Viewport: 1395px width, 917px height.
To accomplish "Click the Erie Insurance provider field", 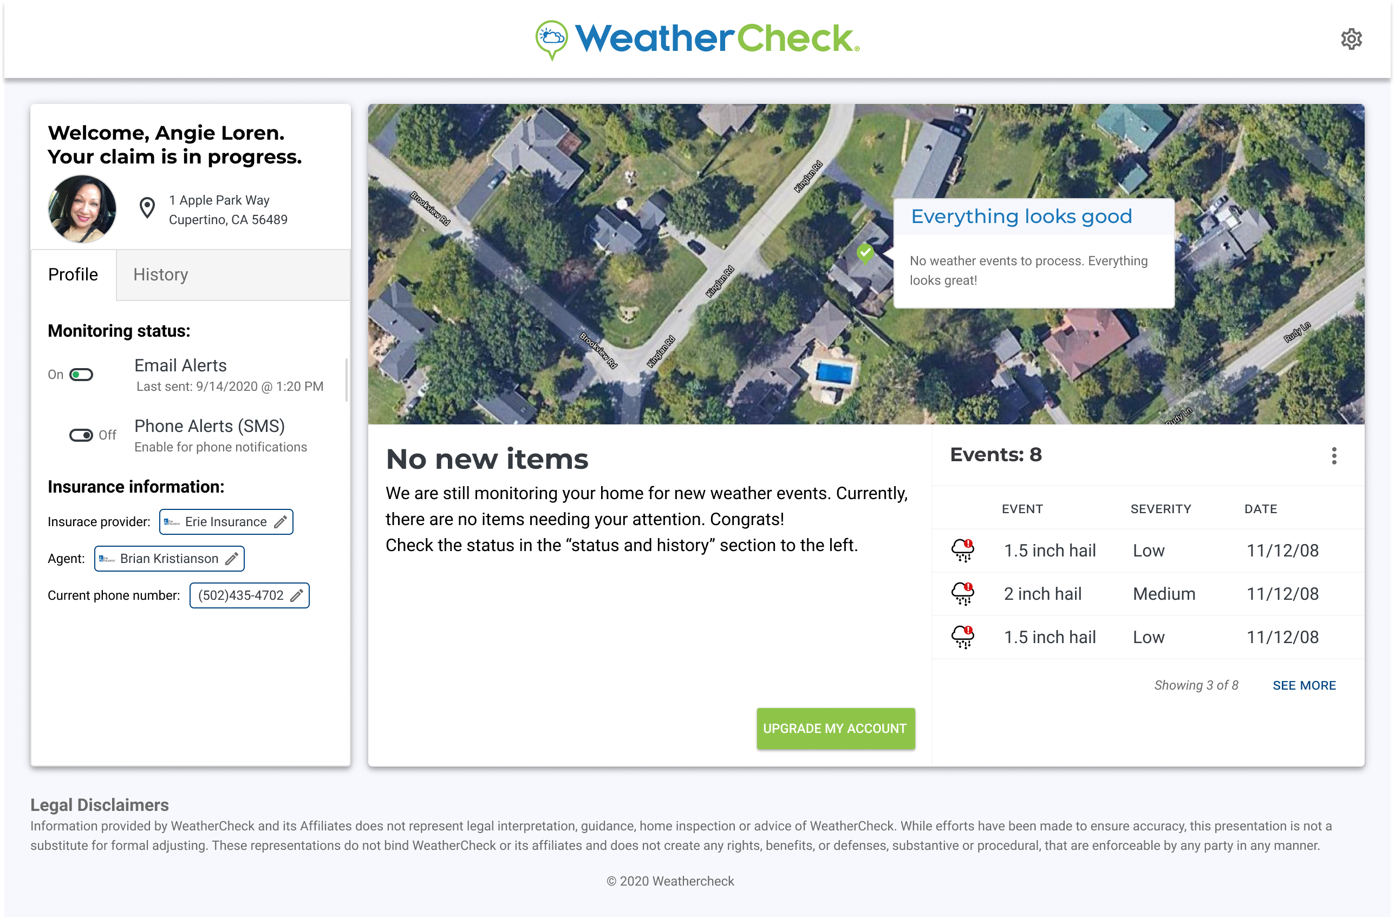I will 226,521.
